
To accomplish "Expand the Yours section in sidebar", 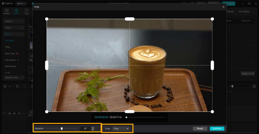I will tap(14, 27).
